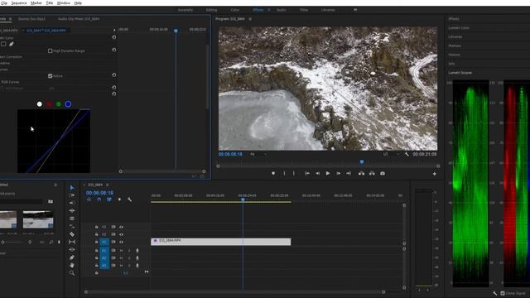Viewport: 530px width, 298px height.
Task: Open the Program panel menu
Action: coord(250,19)
